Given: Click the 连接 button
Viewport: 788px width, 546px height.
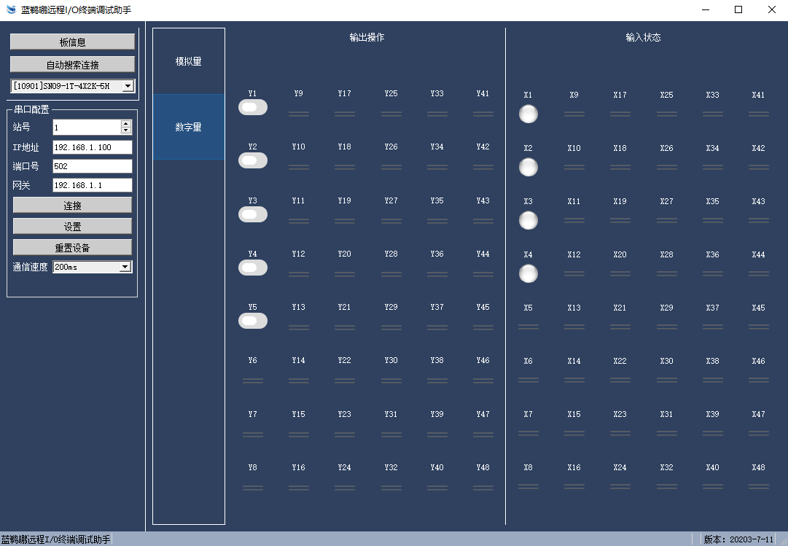Looking at the screenshot, I should 72,206.
